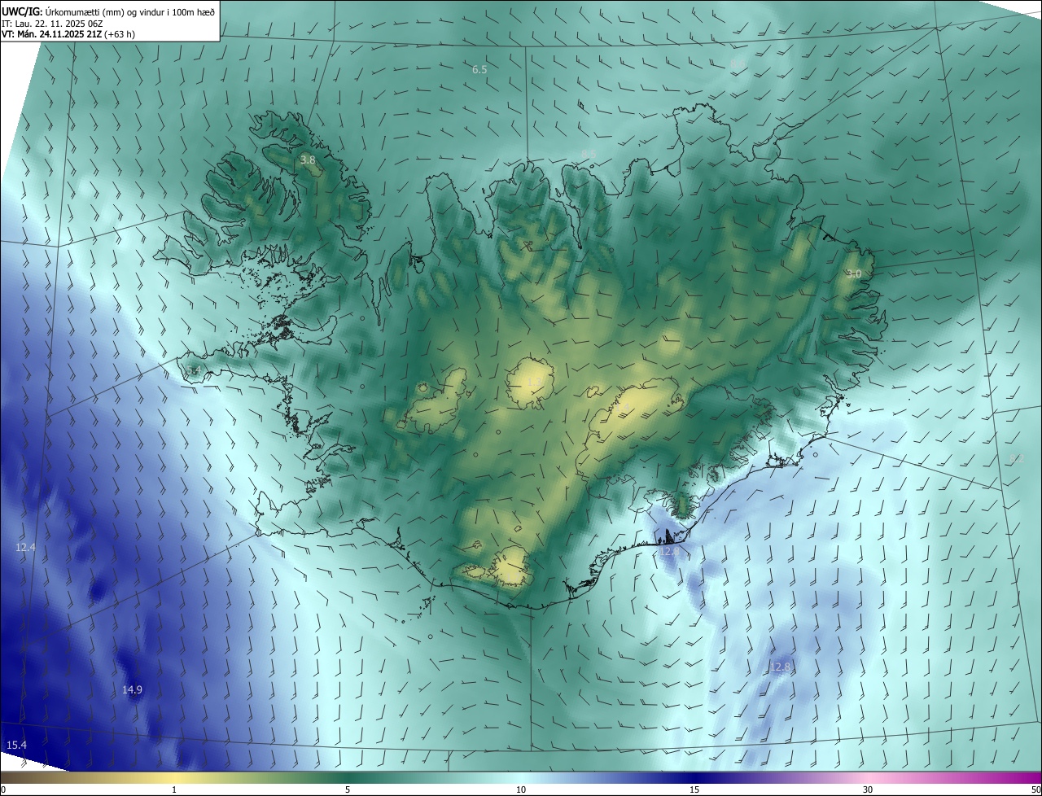This screenshot has width=1042, height=796.
Task: Click the 12.4 value label at the west edge
Action: click(x=25, y=548)
